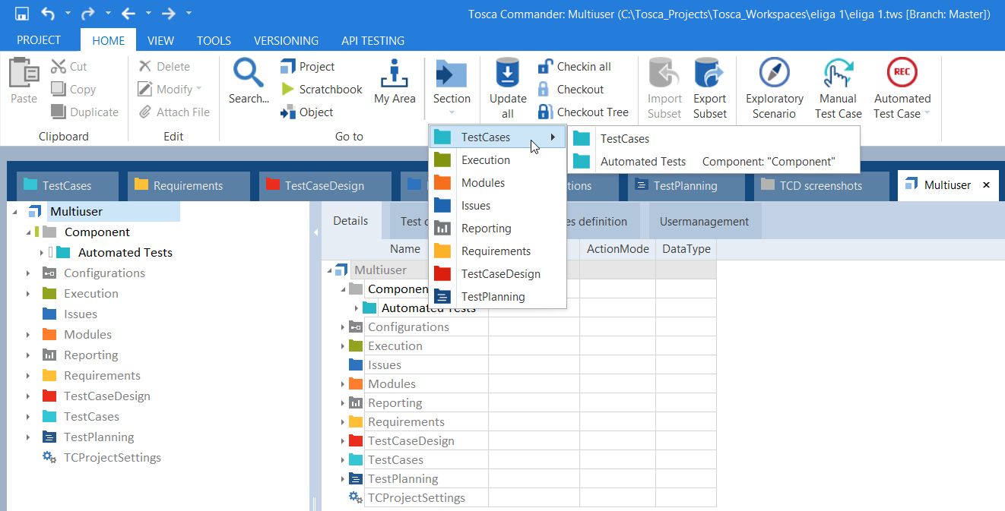1005x511 pixels.
Task: Click the Manual Test Case icon
Action: [x=838, y=74]
